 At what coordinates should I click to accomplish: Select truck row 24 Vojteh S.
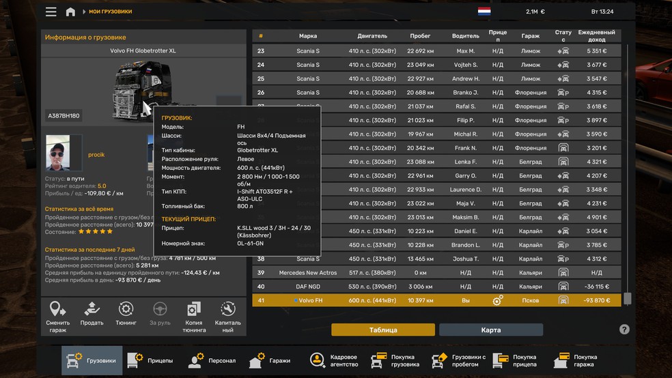coord(436,65)
